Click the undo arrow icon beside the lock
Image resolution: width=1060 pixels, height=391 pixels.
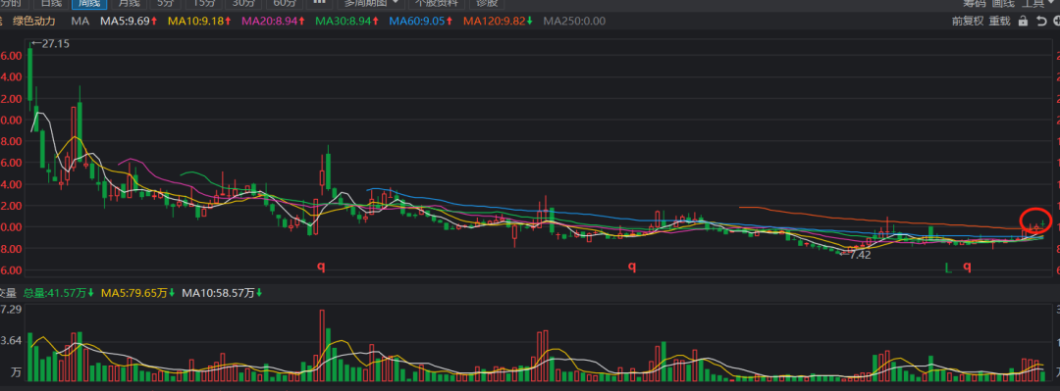pyautogui.click(x=1040, y=21)
